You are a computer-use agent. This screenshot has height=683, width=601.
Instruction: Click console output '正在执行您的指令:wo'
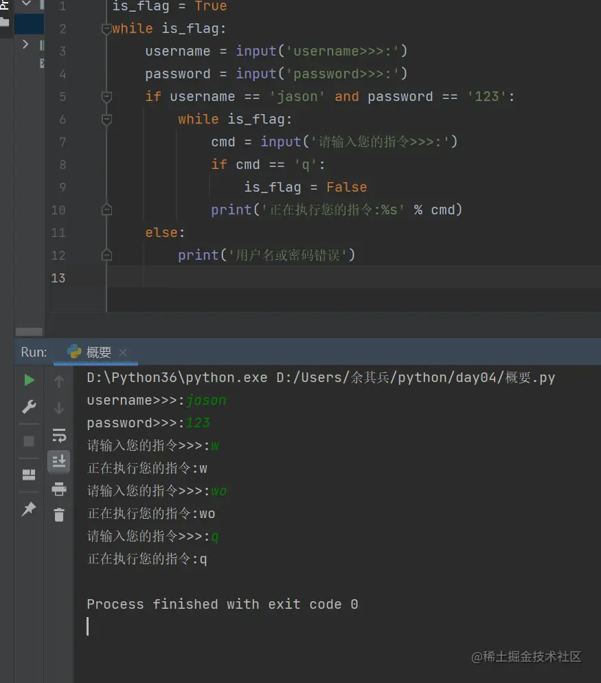[151, 513]
